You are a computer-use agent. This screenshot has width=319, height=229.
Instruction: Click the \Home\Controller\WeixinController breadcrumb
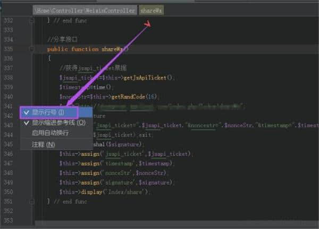coord(85,10)
